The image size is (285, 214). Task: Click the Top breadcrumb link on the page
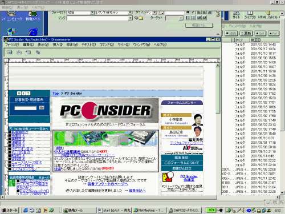56,94
